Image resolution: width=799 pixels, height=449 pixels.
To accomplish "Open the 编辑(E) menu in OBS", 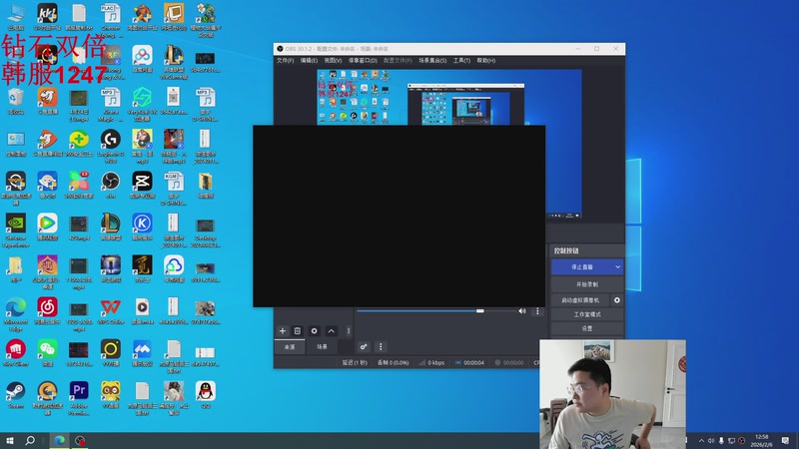I will (309, 61).
